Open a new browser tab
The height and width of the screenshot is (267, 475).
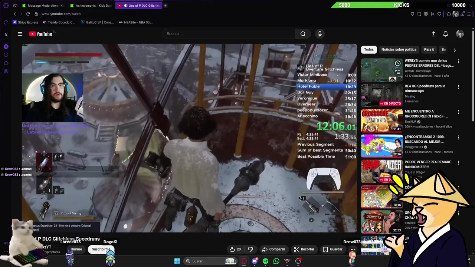click(x=165, y=6)
